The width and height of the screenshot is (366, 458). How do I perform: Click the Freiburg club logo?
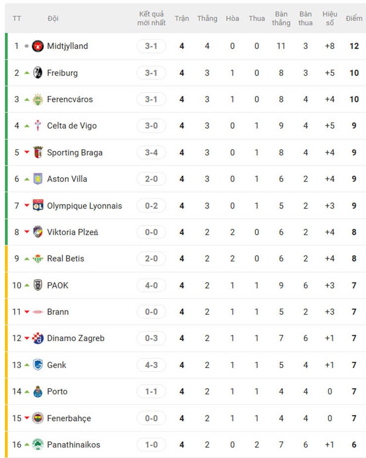point(38,73)
